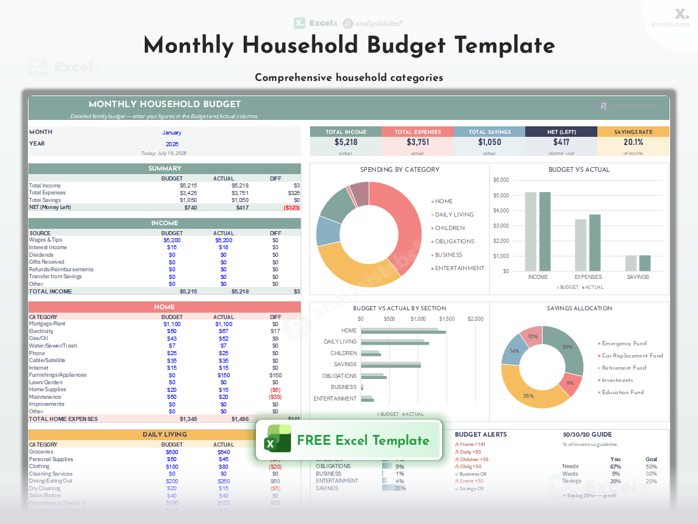
Task: Select the Savings Rate summary card
Action: coord(633,141)
